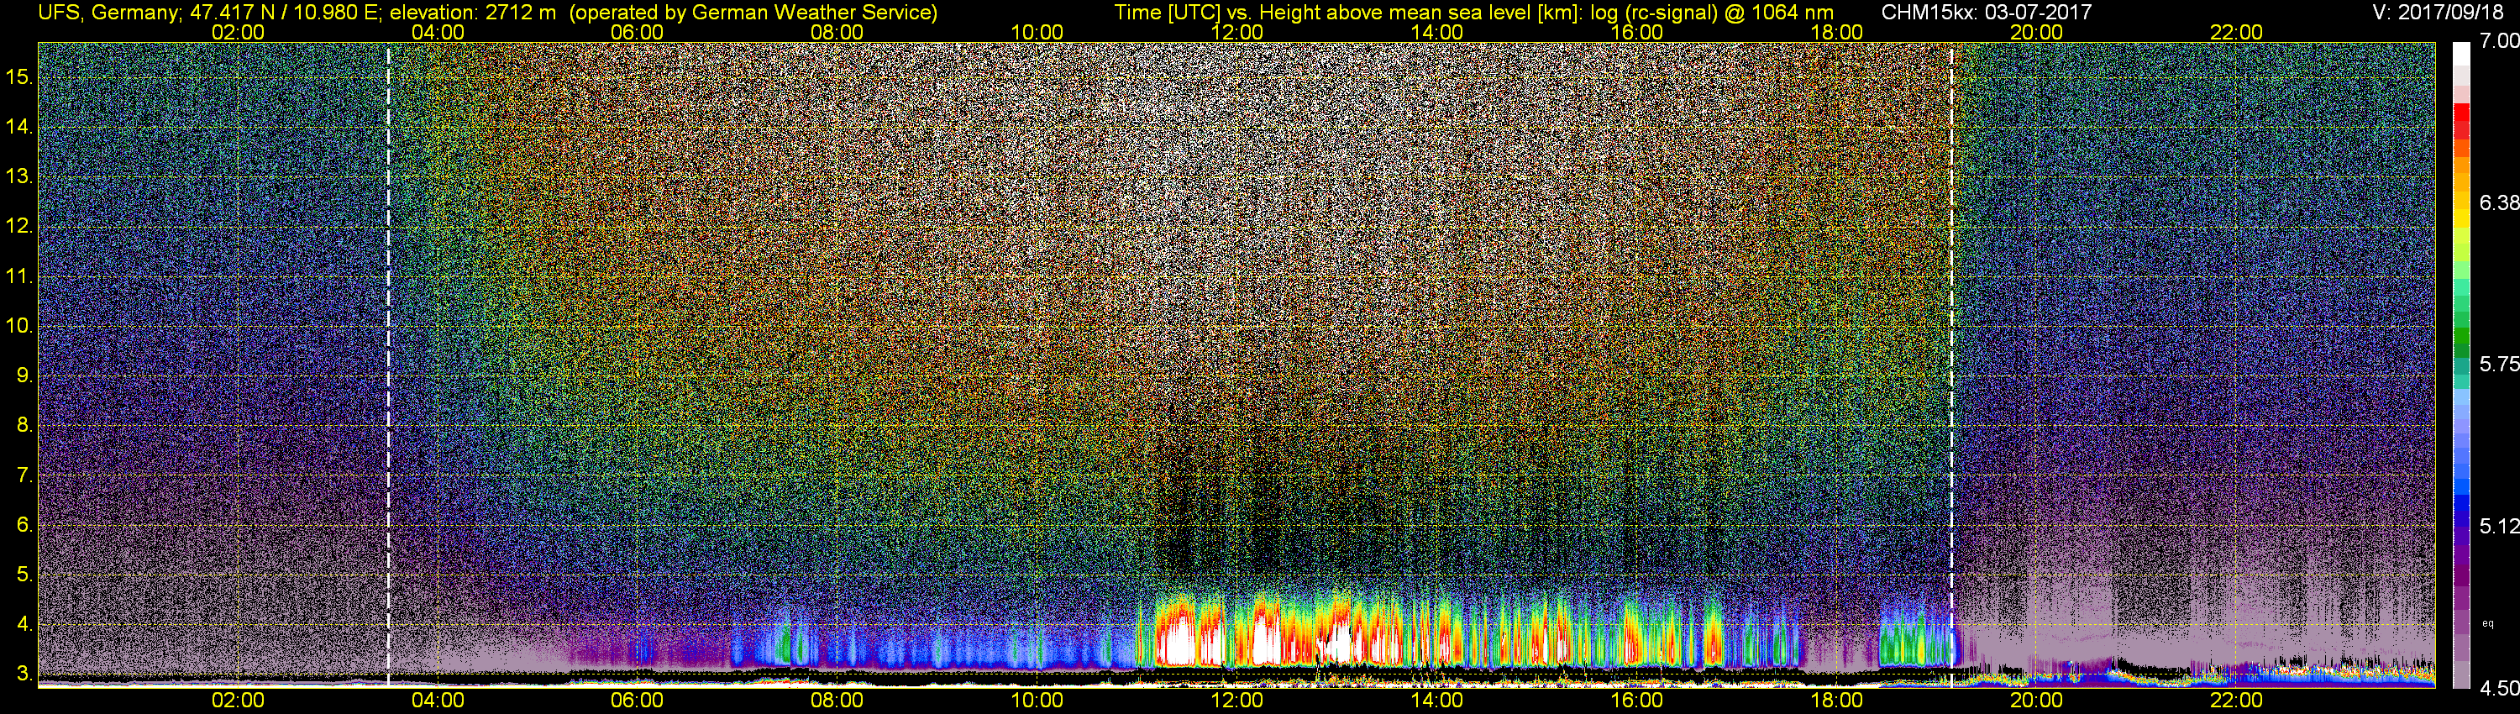Click "18:00" on the bottom time axis
Image resolution: width=2520 pixels, height=714 pixels.
tap(1836, 701)
